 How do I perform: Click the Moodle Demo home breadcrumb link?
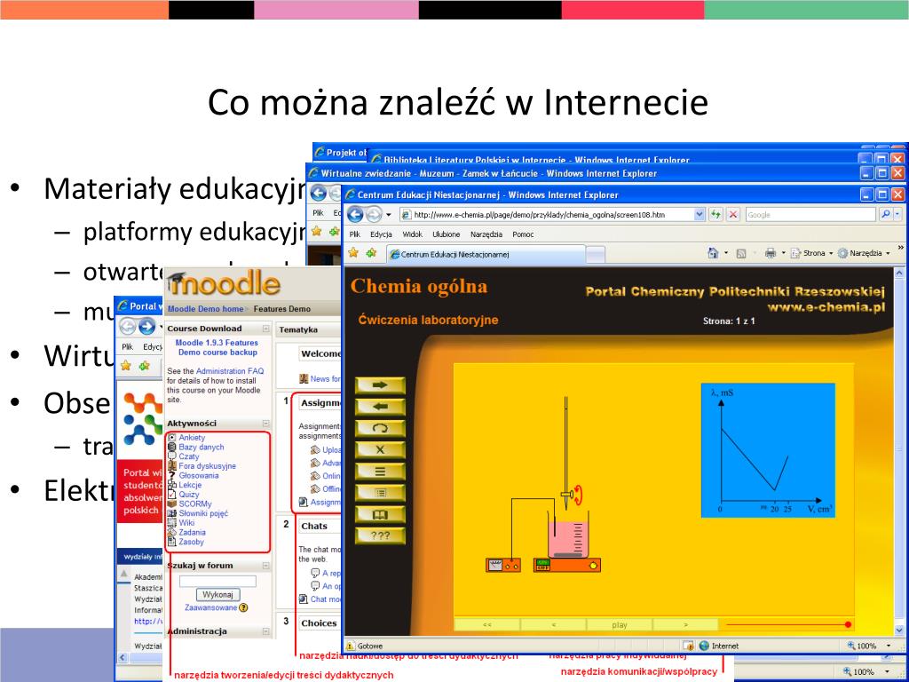205,309
